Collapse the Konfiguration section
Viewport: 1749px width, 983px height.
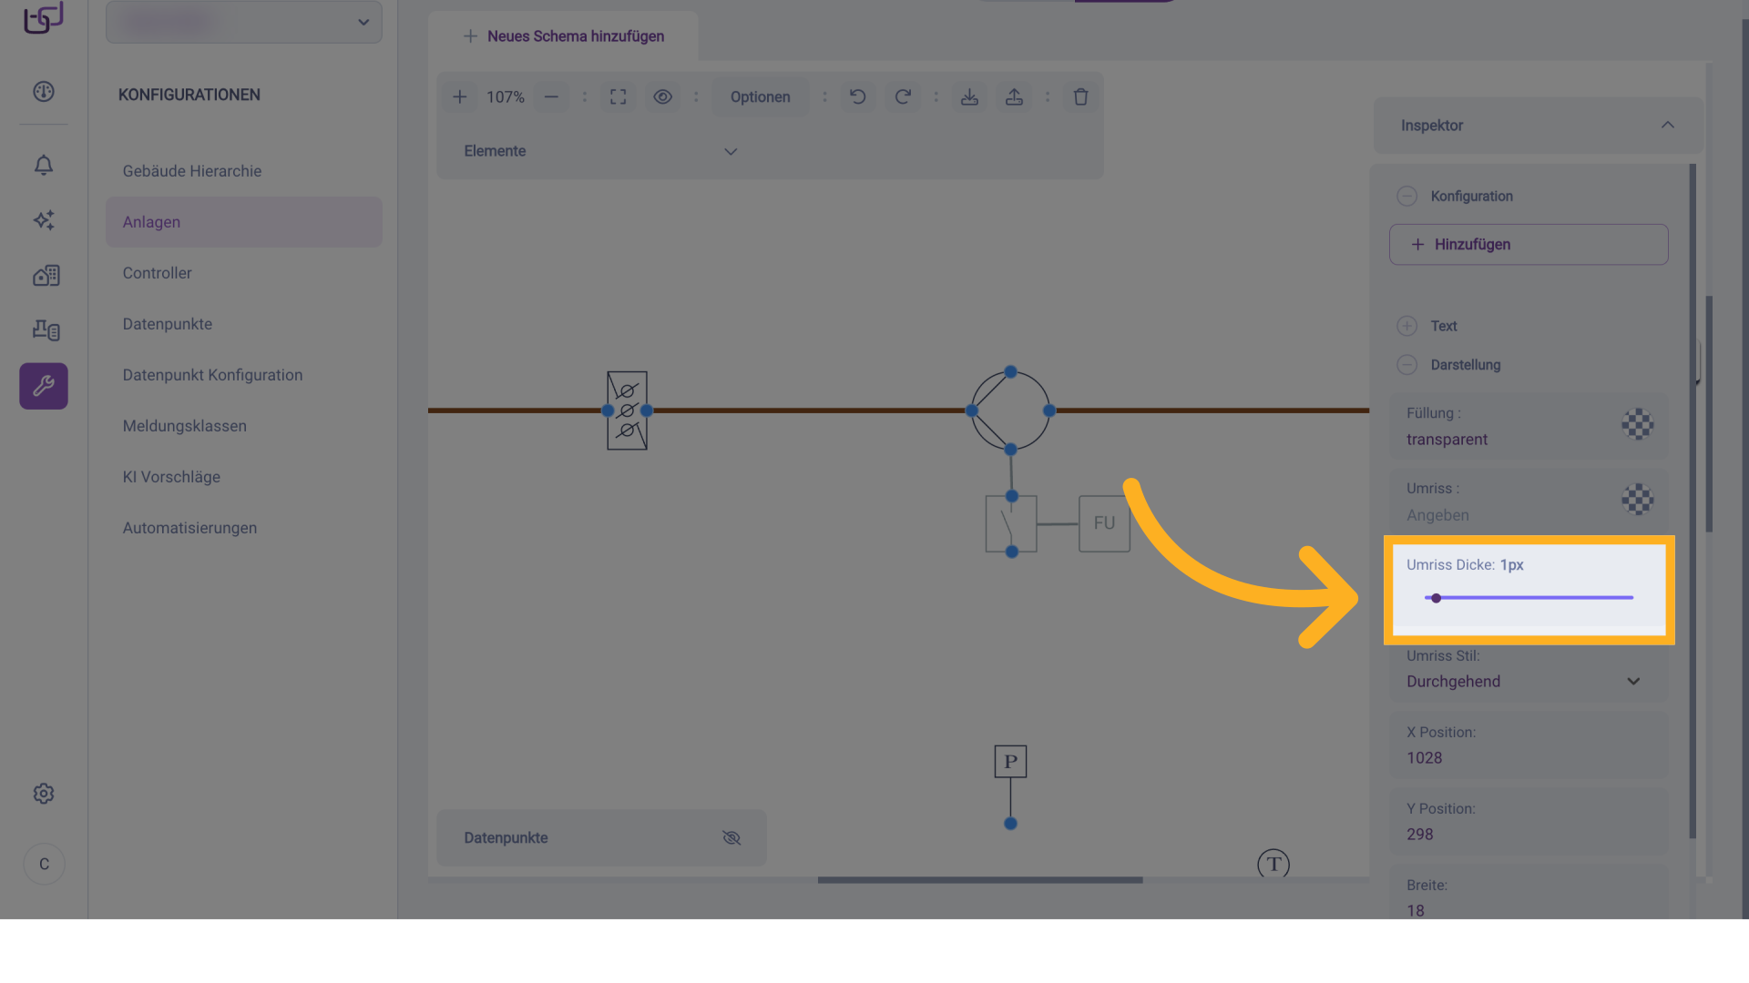[x=1406, y=196]
